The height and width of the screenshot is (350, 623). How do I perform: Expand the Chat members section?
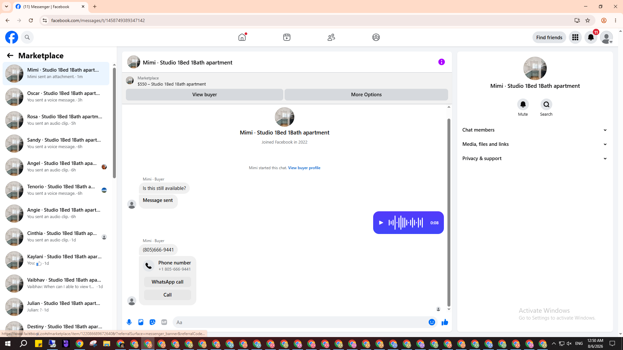pyautogui.click(x=535, y=130)
